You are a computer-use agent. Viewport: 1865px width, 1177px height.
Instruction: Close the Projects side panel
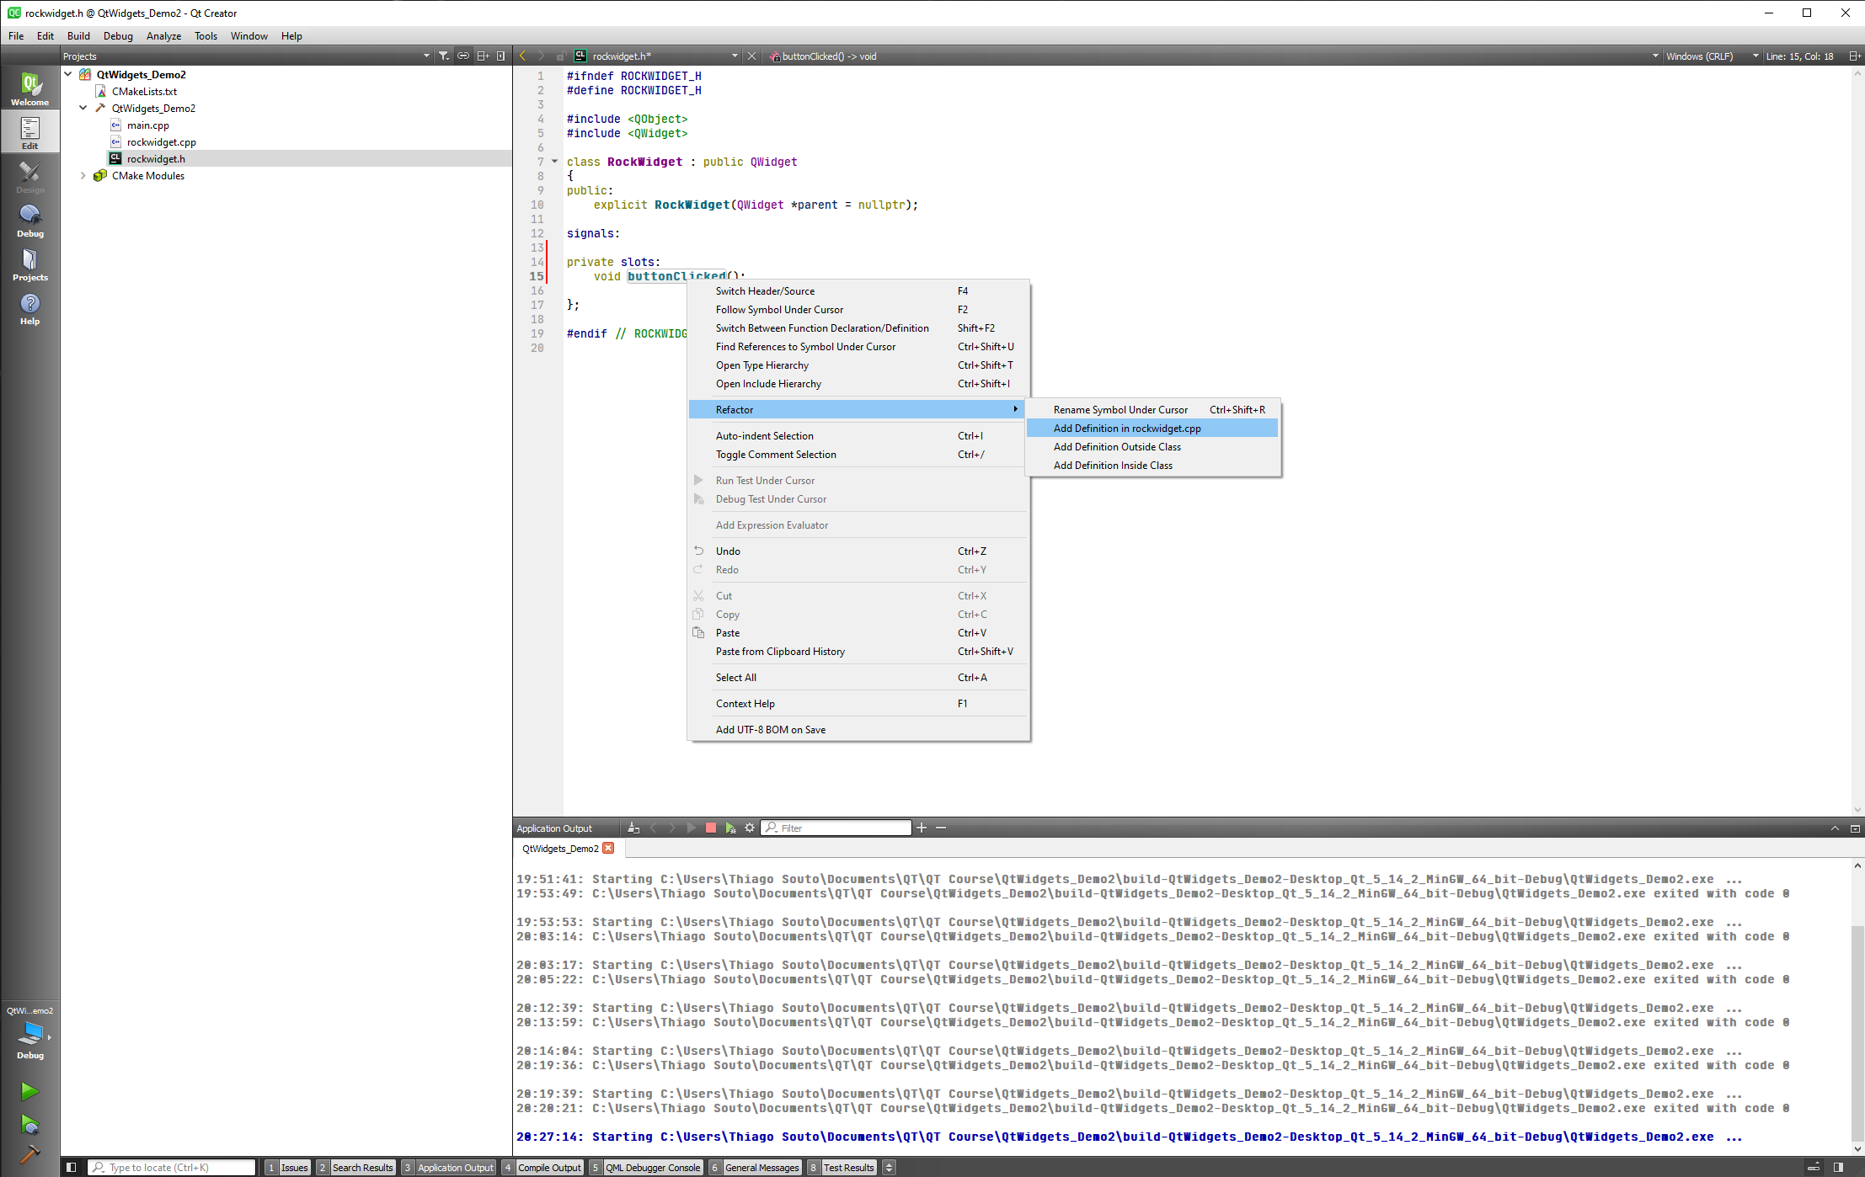(x=501, y=56)
